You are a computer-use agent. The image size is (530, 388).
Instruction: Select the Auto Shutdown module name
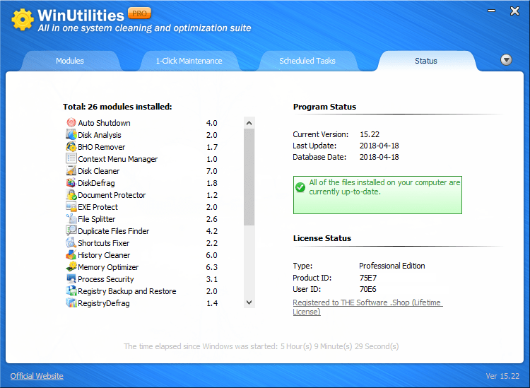pos(104,123)
